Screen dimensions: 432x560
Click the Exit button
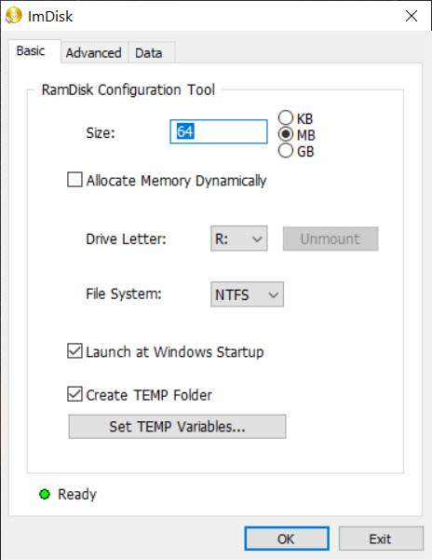(x=381, y=539)
